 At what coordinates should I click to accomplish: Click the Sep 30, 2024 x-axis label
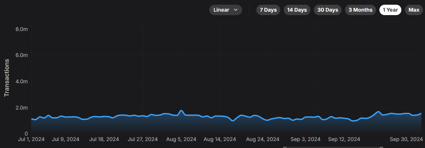(x=406, y=139)
